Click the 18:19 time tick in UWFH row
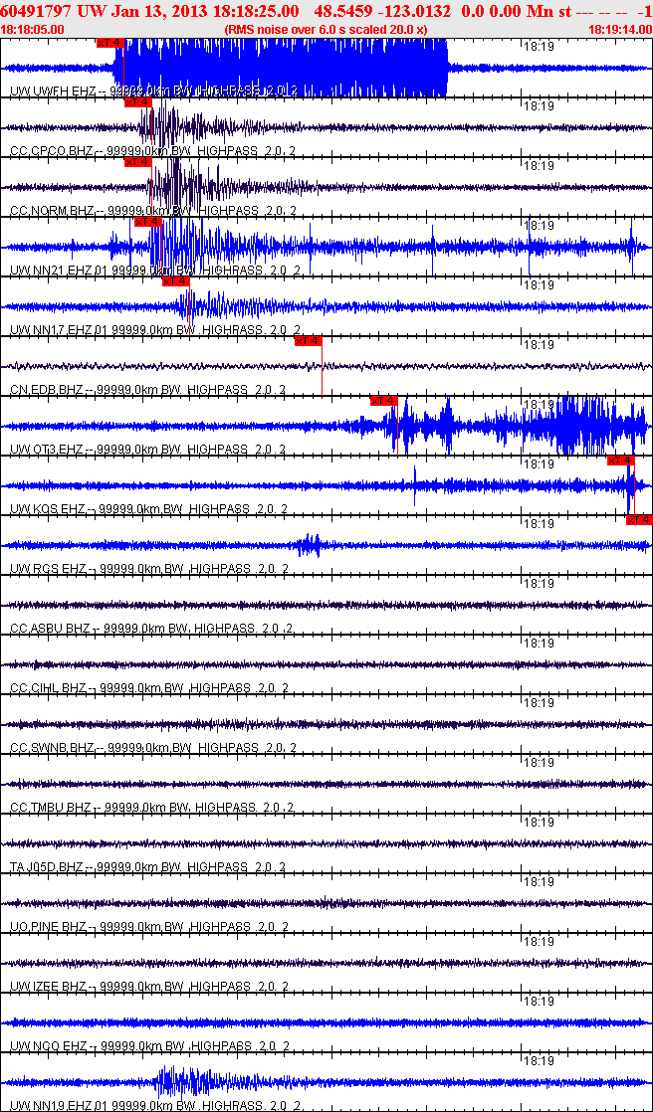653x1112 pixels. pos(538,46)
